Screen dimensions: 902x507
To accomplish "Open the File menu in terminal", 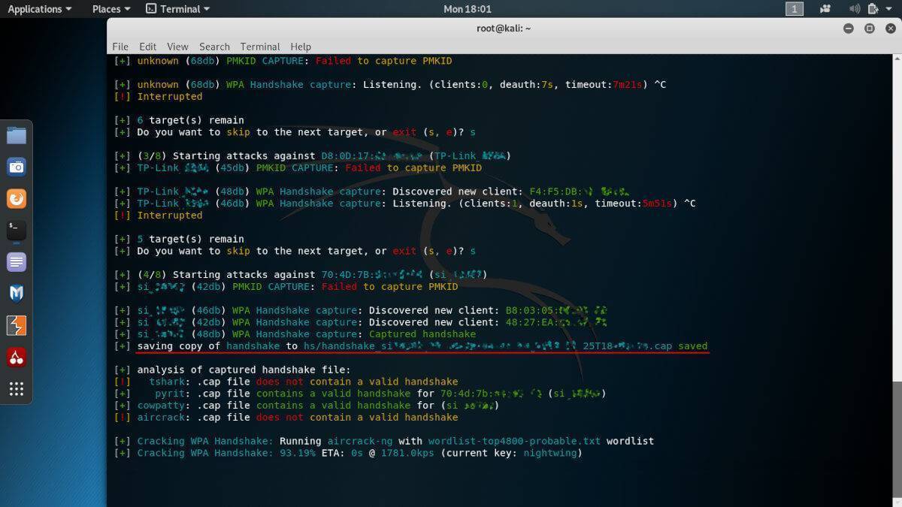I will (120, 47).
